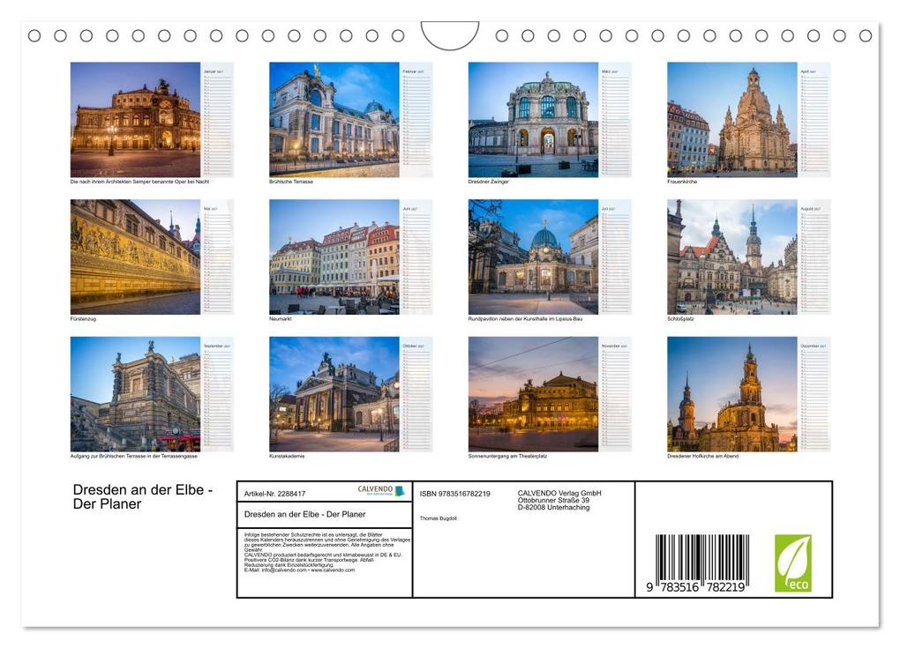
Task: Click the caption about Semper's Oper bei Nacht
Action: pos(139,182)
